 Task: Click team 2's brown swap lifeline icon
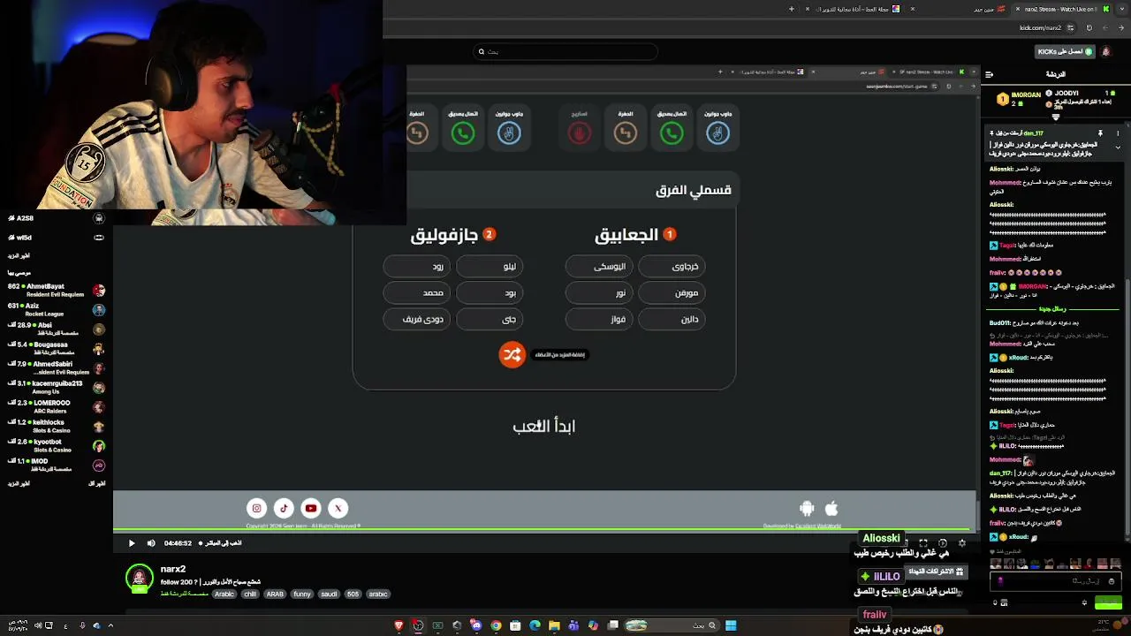click(x=417, y=133)
